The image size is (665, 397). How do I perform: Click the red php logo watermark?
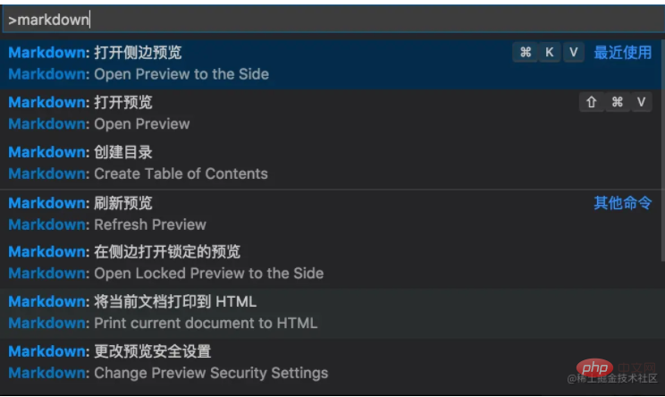click(595, 369)
